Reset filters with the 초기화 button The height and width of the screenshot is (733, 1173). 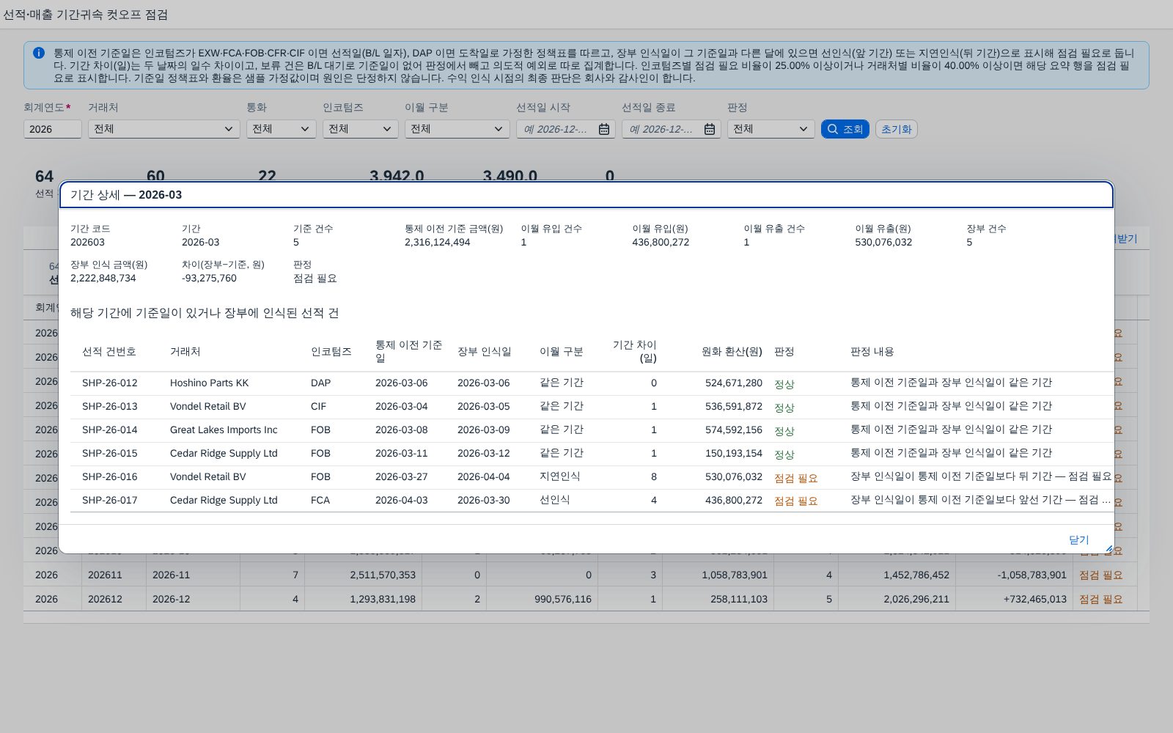[x=897, y=129]
